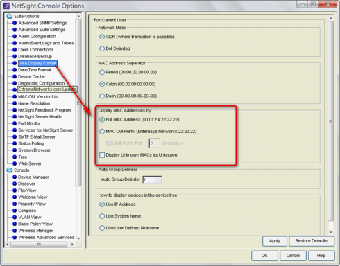Toggle Limit OUI to first characters checkbox
Screen dimensions: 340x266
[x=109, y=143]
